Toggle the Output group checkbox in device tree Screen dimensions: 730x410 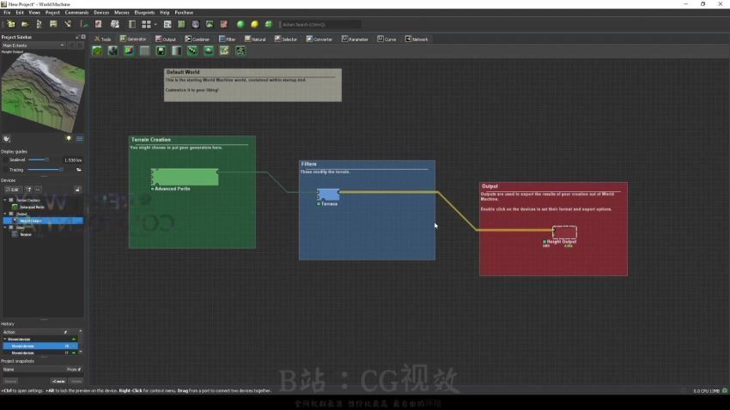(11, 214)
